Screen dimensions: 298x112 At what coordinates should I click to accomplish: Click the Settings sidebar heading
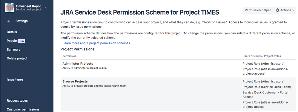coord(21,21)
